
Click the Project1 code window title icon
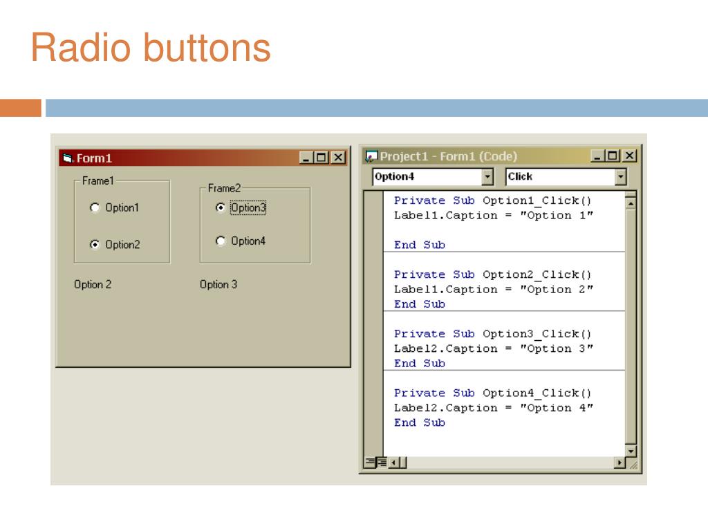click(x=371, y=156)
